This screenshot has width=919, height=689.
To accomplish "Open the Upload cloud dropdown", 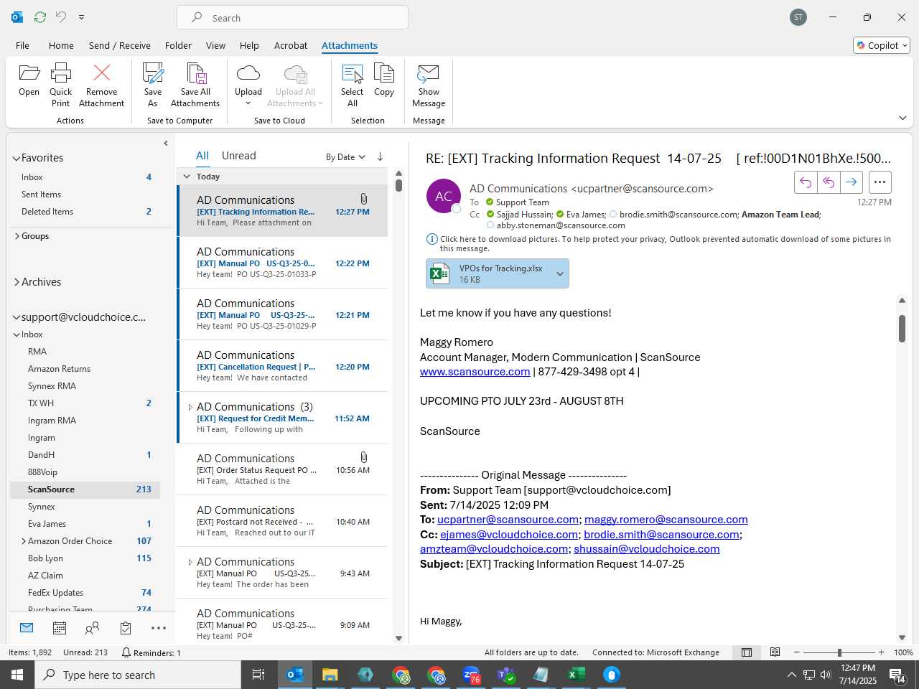I will [248, 85].
